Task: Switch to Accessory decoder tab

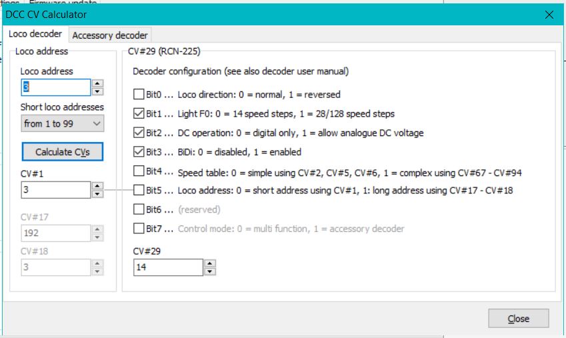Action: point(110,35)
